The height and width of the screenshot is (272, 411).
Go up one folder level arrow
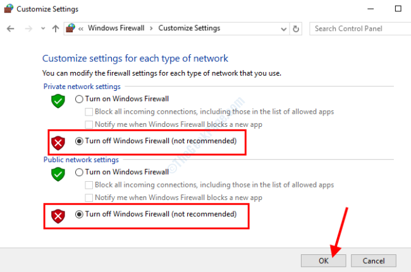(56, 28)
